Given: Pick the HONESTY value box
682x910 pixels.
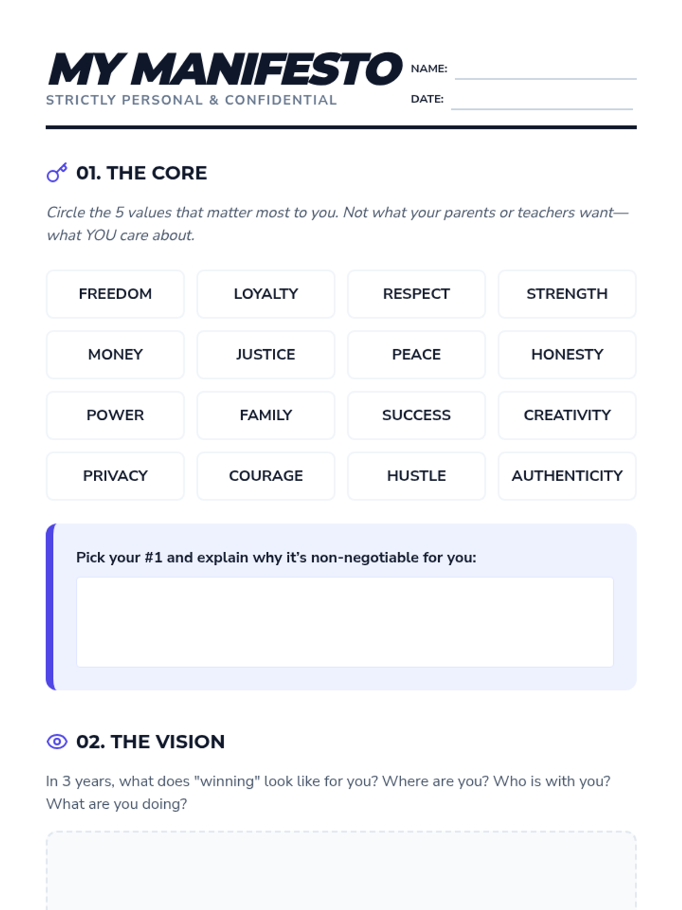Looking at the screenshot, I should click(x=567, y=354).
